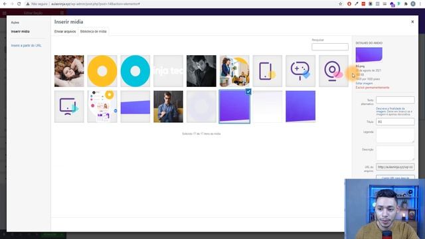Screen dimensions: 425x239
Task: Select the blank white image thumbnail
Action: (x=268, y=106)
